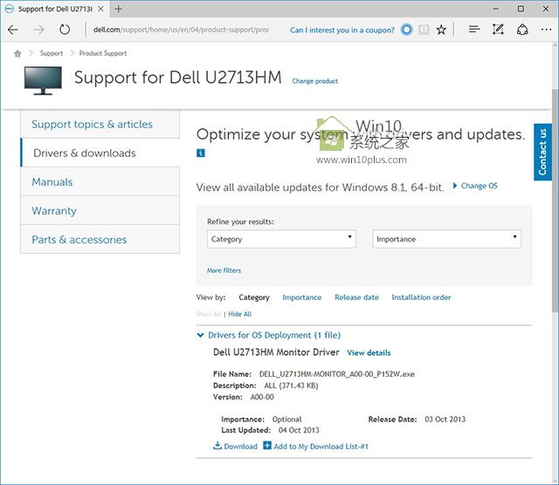Screen dimensions: 559x485
Task: Open a new tab with plus icon
Action: 119,10
